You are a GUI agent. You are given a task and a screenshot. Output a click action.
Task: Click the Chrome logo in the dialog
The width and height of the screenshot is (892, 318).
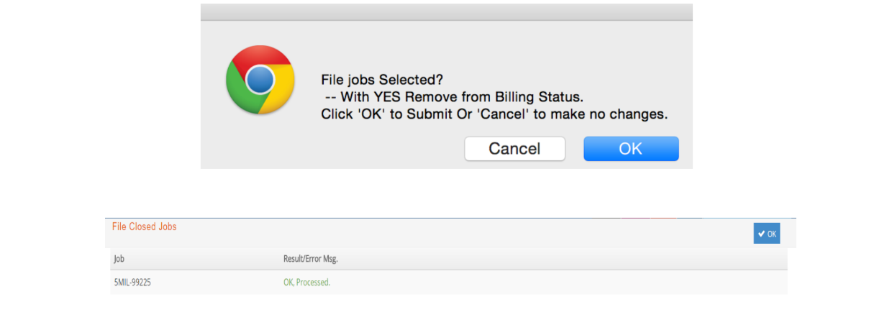coord(260,79)
